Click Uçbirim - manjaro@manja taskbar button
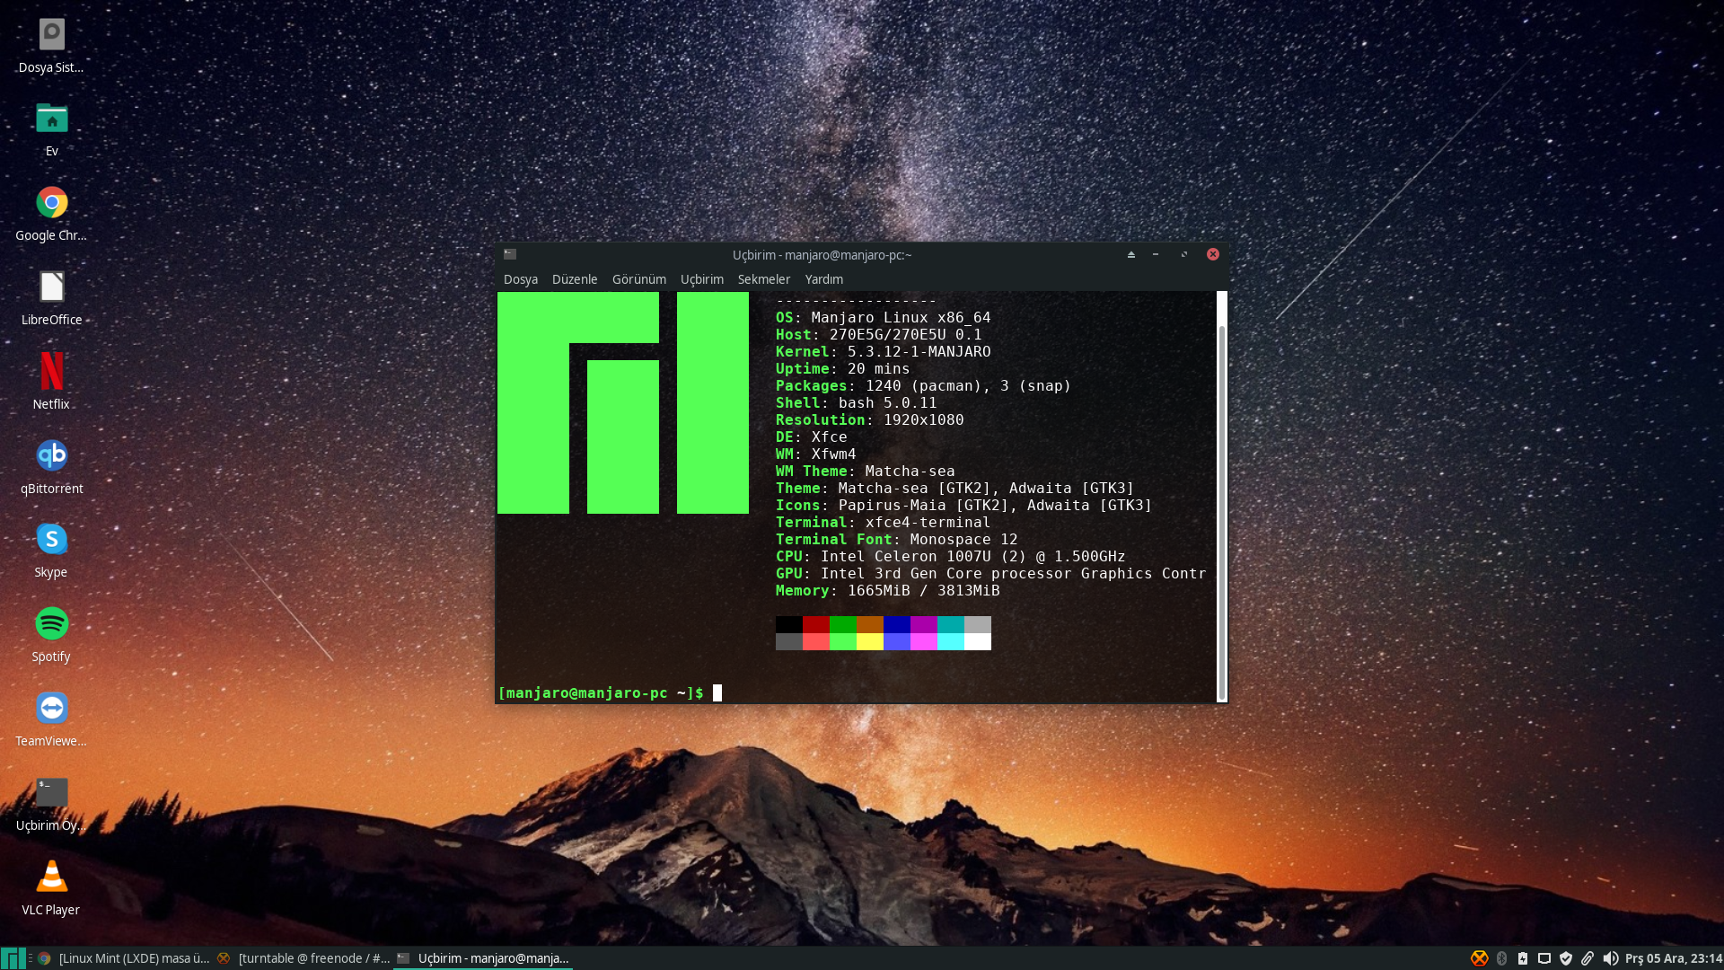The image size is (1724, 970). tap(483, 958)
